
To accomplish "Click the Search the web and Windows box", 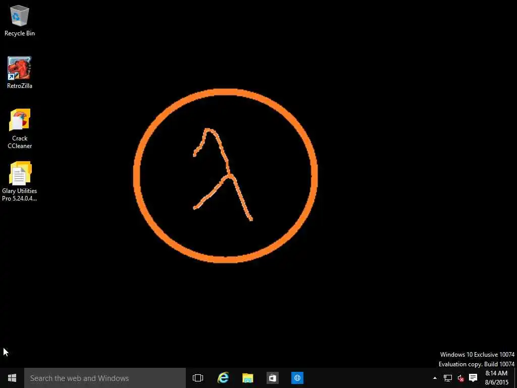I will pyautogui.click(x=105, y=378).
